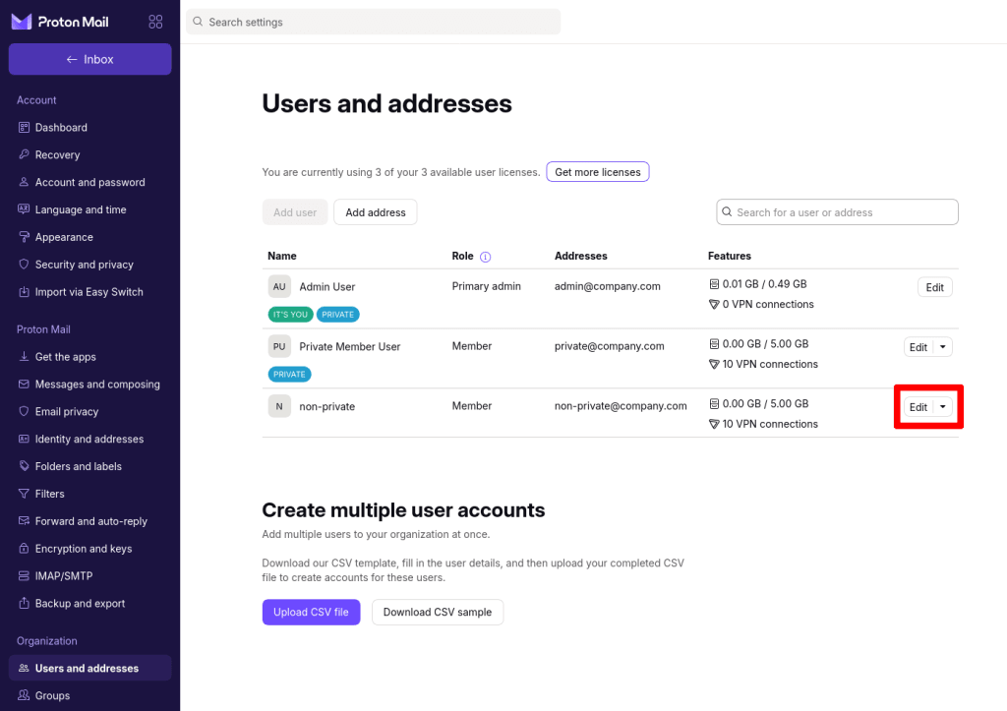This screenshot has height=711, width=1007.
Task: Click the Email privacy shield icon
Action: 24,412
